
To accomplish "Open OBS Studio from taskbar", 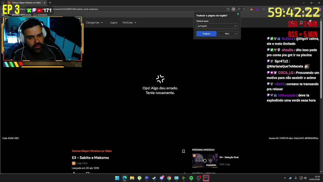I will (x=199, y=178).
